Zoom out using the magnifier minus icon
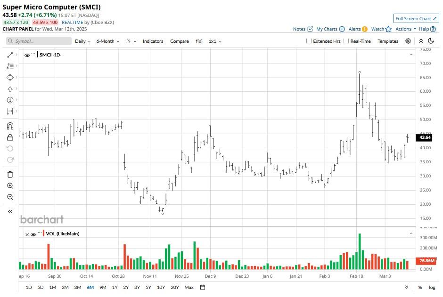 click(10, 197)
